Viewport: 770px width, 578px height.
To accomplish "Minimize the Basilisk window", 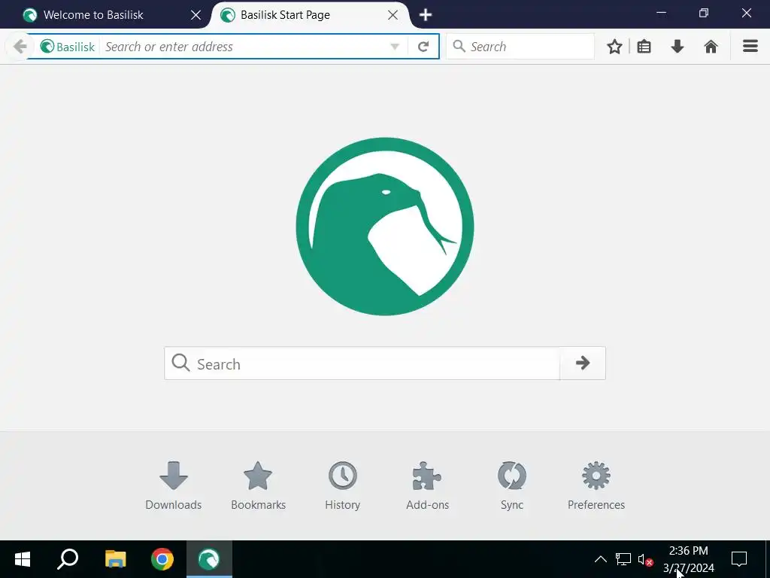I will point(662,14).
